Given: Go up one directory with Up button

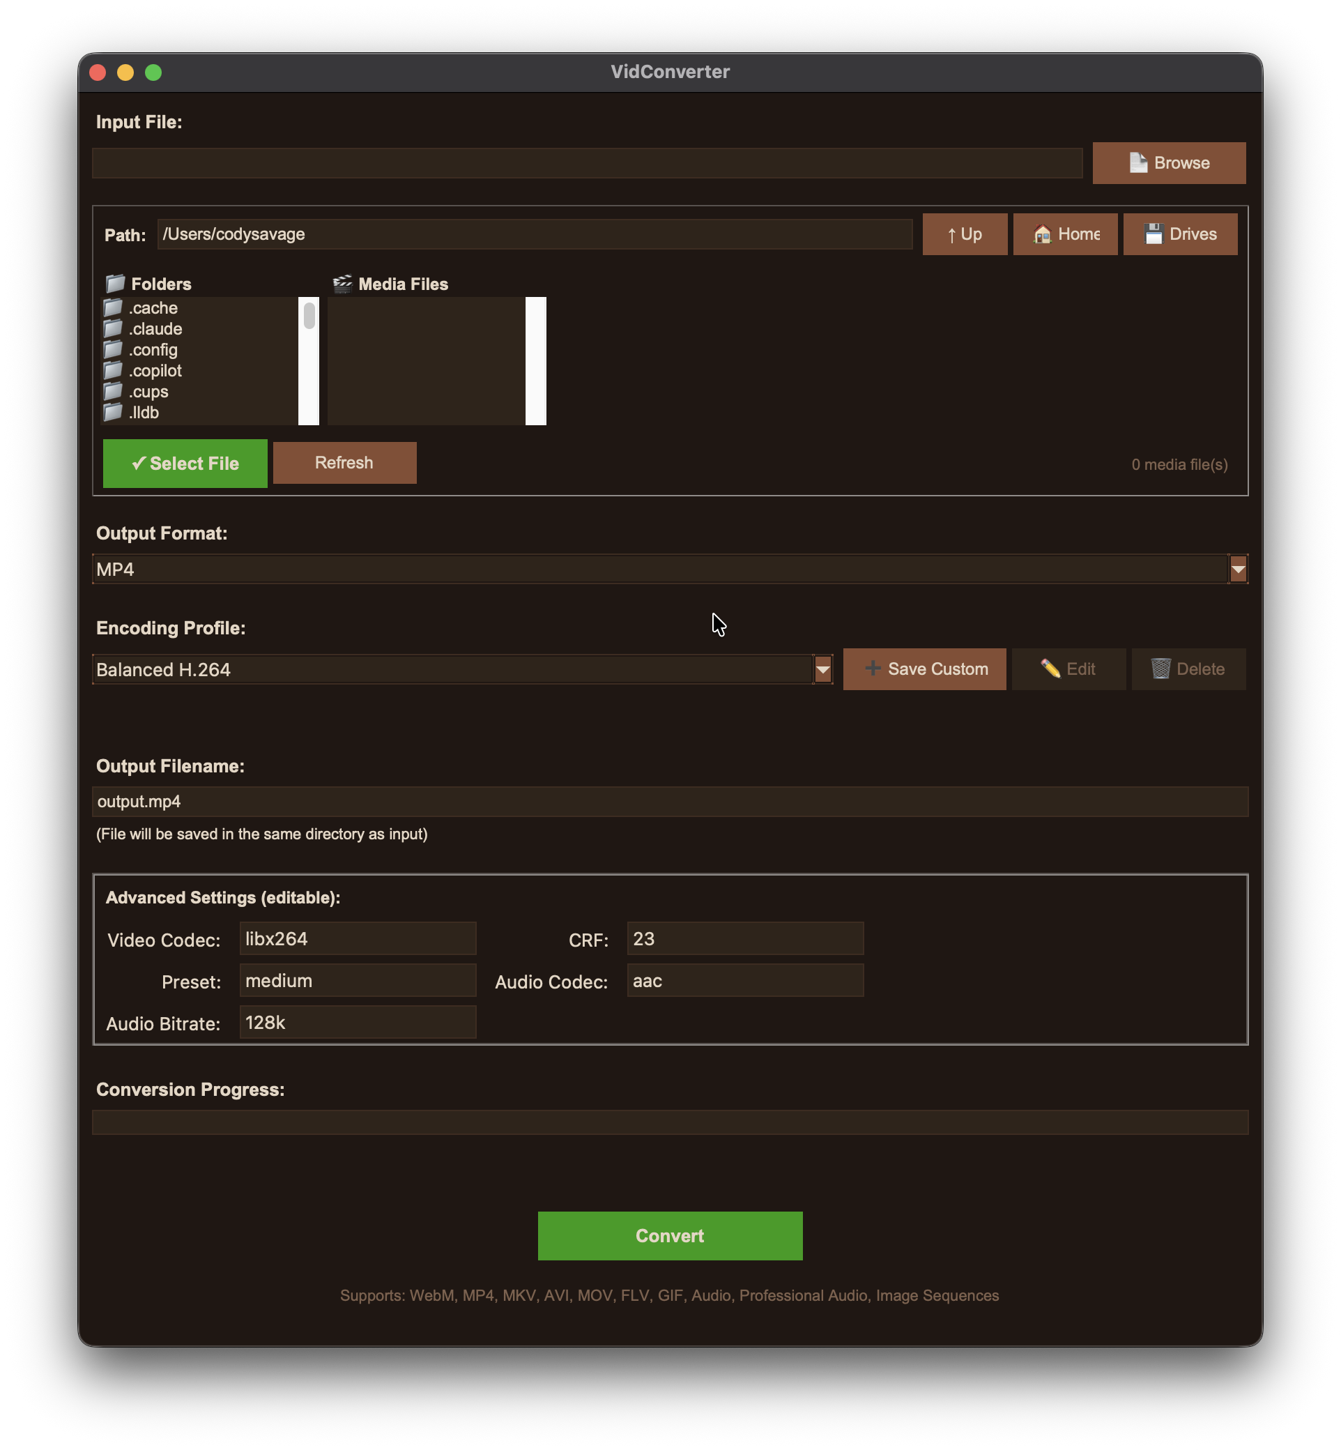Looking at the screenshot, I should (965, 234).
